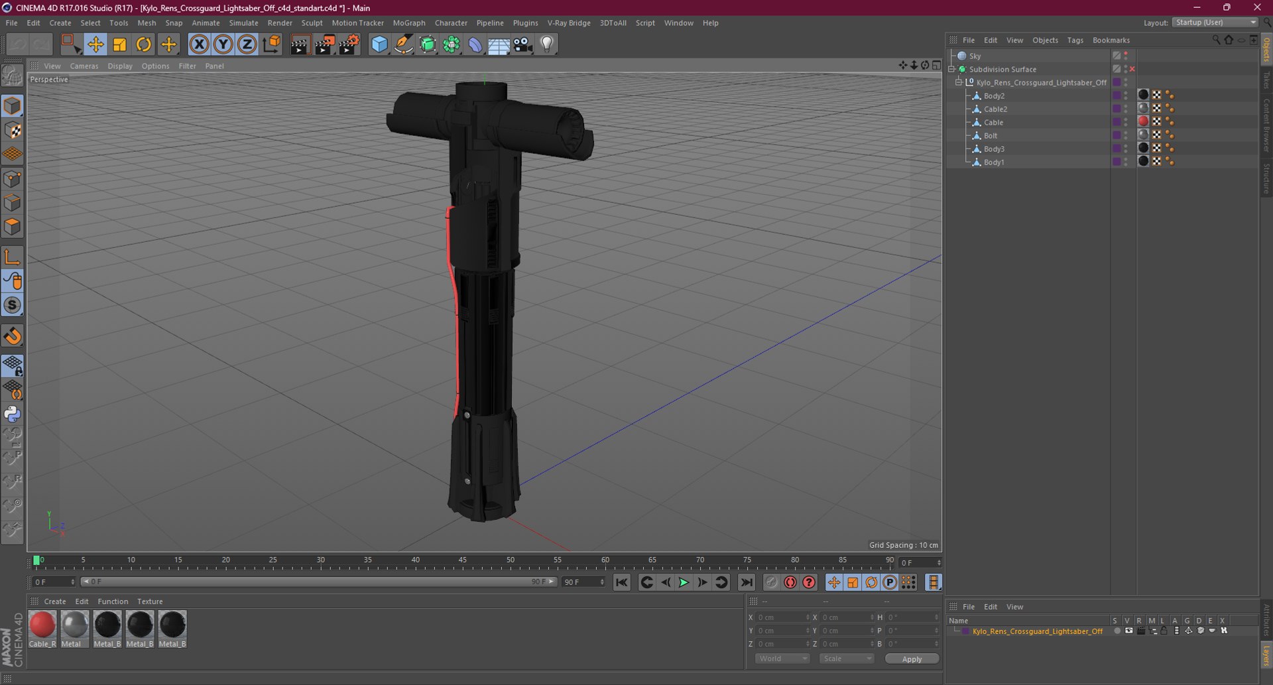Click the Python script icon

point(13,414)
